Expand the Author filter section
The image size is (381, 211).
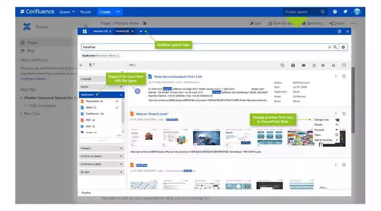[x=102, y=87]
